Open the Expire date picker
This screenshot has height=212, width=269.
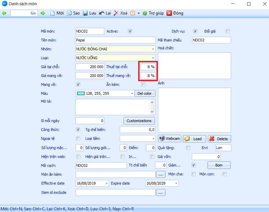point(176,183)
